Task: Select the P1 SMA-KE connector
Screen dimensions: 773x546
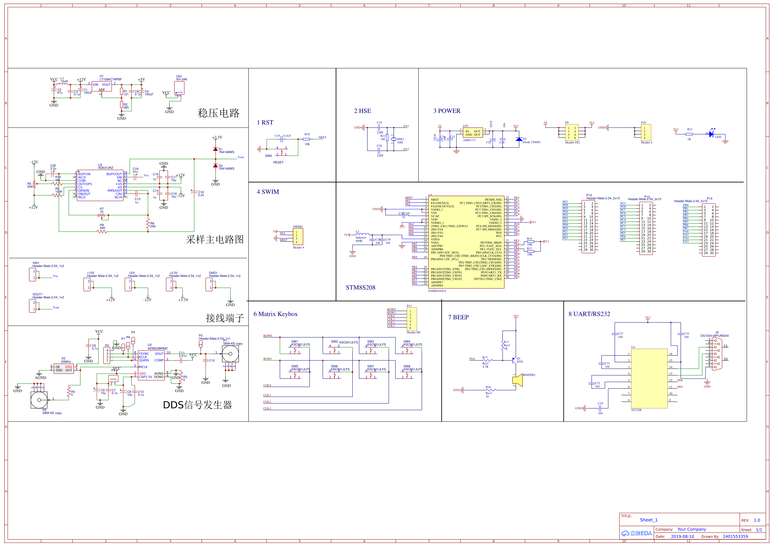Action: (x=231, y=354)
